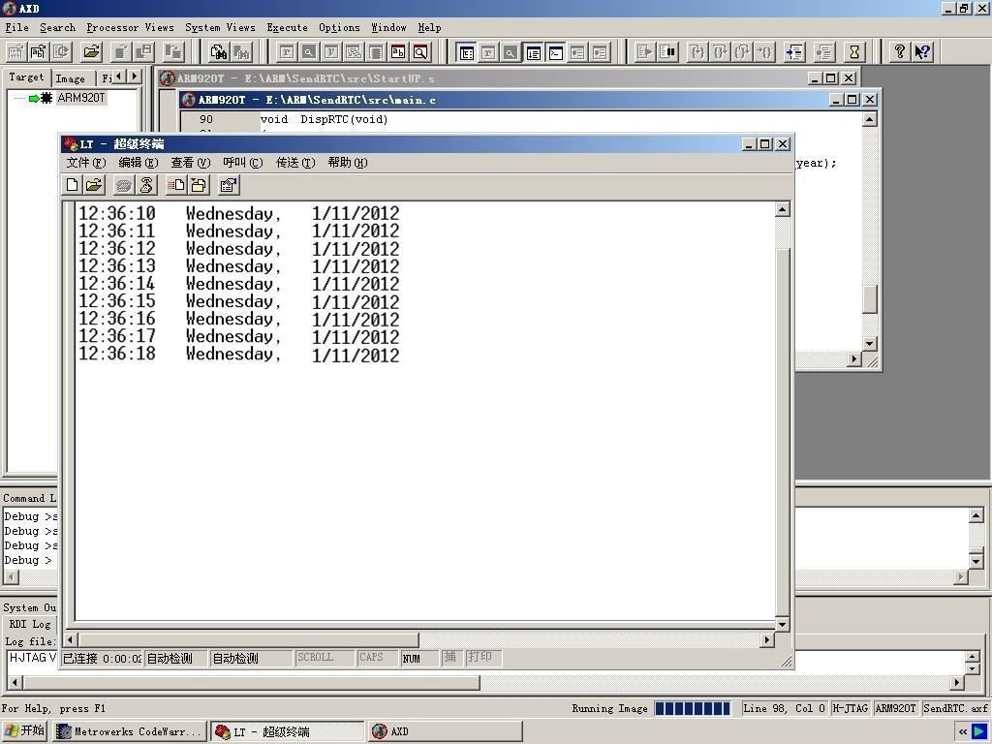Image resolution: width=992 pixels, height=744 pixels.
Task: Click the Properties icon in HyperTerminal toolbar
Action: point(229,185)
